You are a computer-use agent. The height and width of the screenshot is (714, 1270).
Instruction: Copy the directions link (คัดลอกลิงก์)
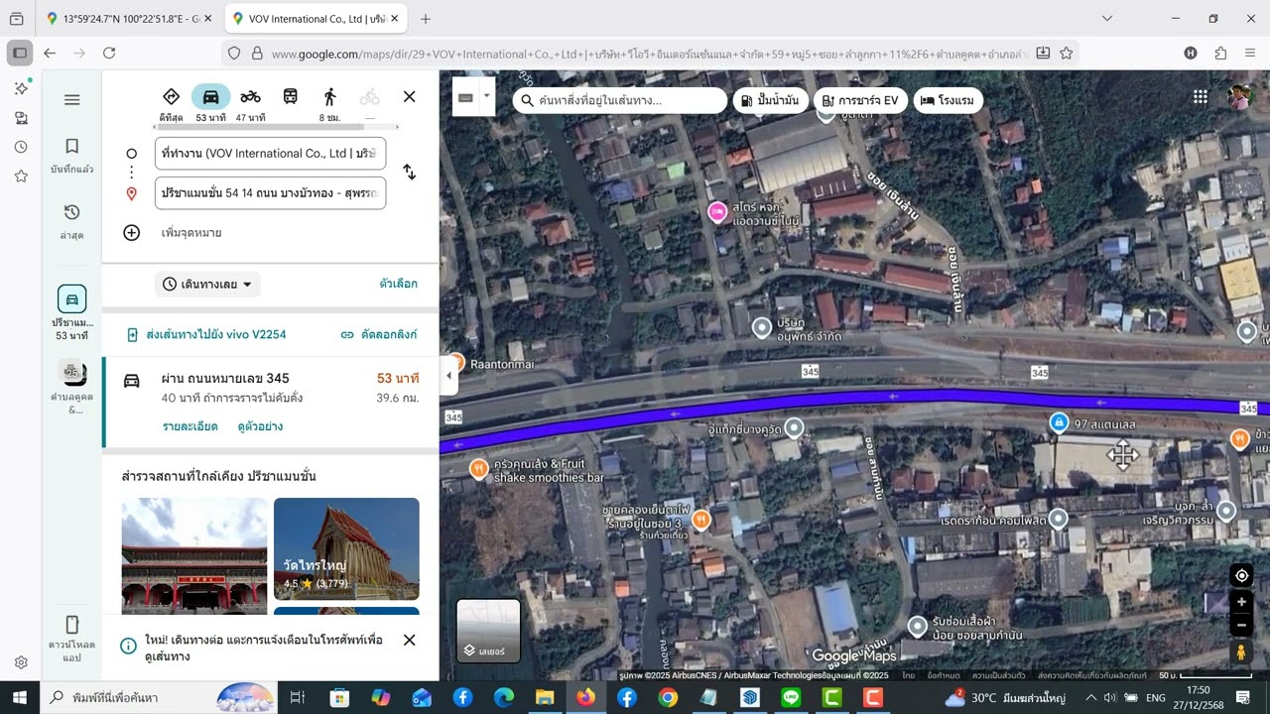tap(378, 335)
